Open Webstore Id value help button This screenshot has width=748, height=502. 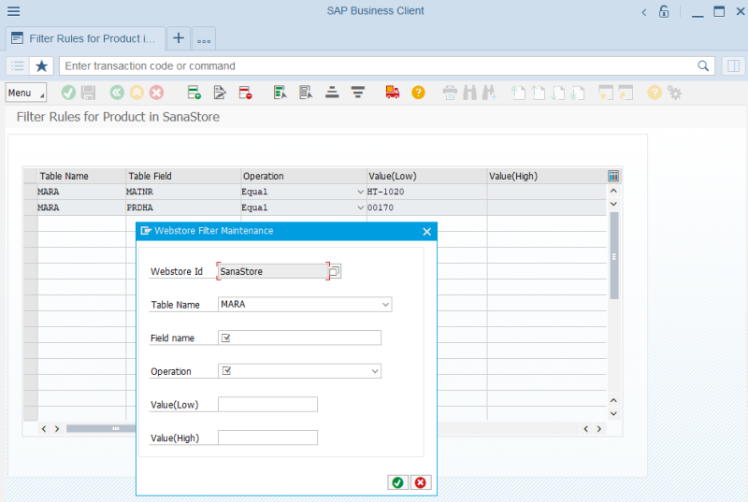coord(335,271)
